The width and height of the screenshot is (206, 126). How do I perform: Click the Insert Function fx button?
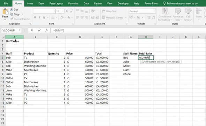[x=46, y=30]
